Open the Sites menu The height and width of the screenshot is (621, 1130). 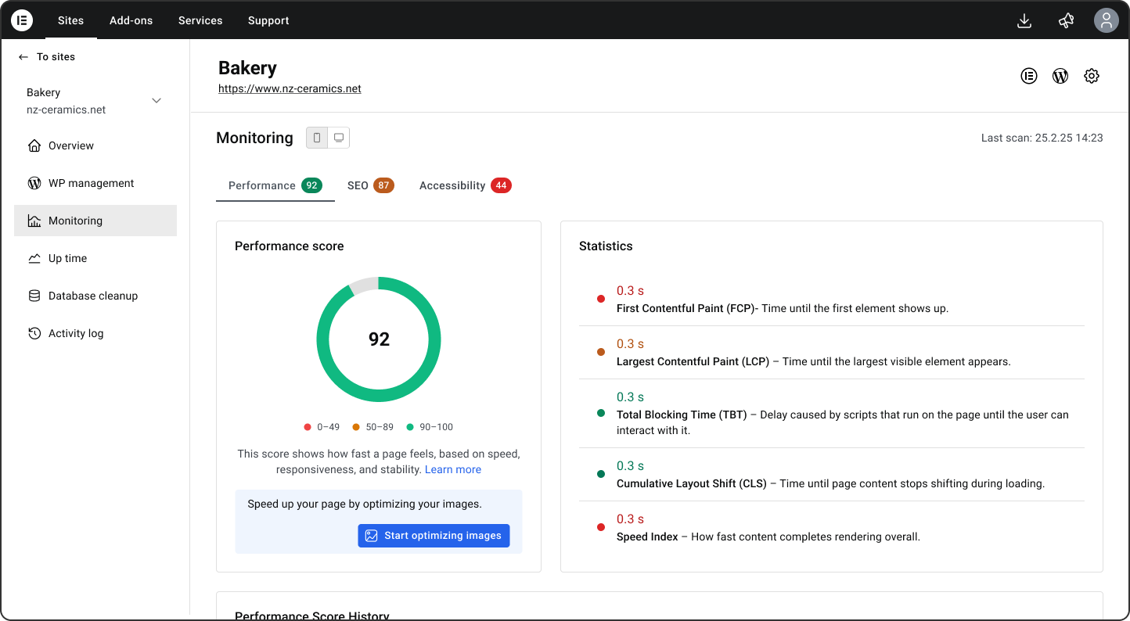coord(70,20)
